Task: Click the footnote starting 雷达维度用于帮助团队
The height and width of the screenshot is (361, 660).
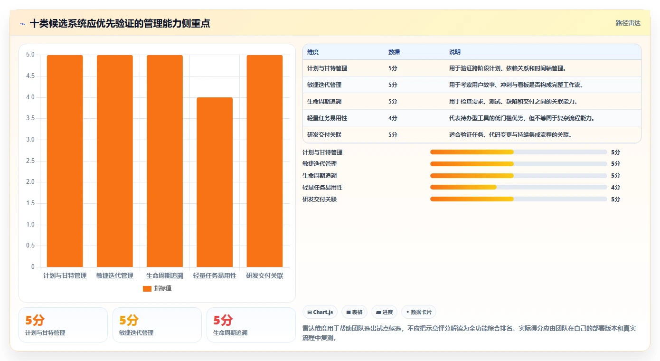Action: (x=469, y=332)
